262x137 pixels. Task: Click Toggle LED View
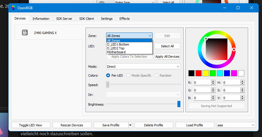click(x=31, y=125)
